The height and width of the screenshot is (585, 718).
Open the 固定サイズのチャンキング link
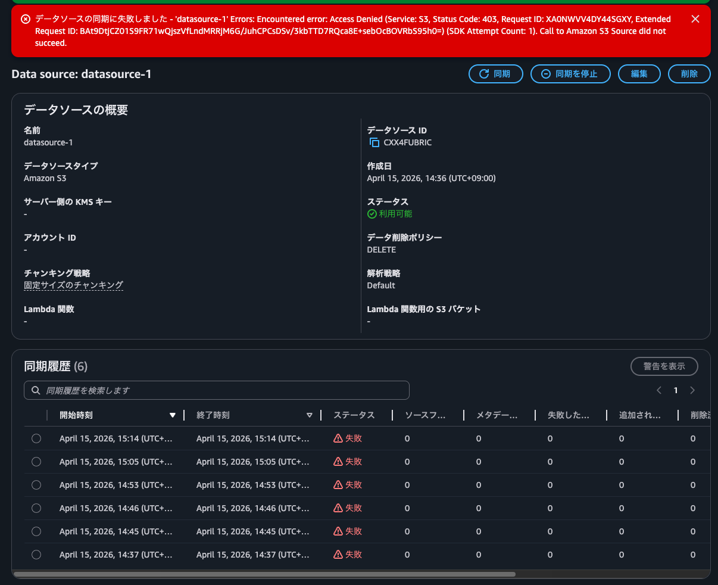(x=73, y=285)
